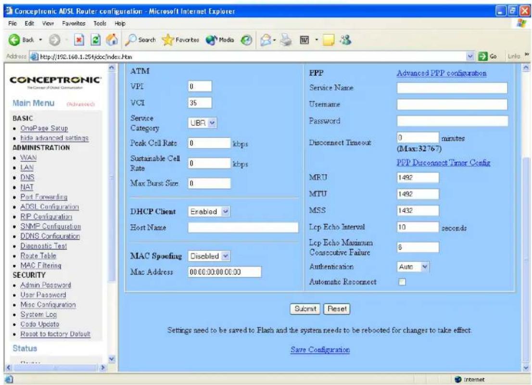
Task: Open the Tools menu
Action: coord(100,24)
